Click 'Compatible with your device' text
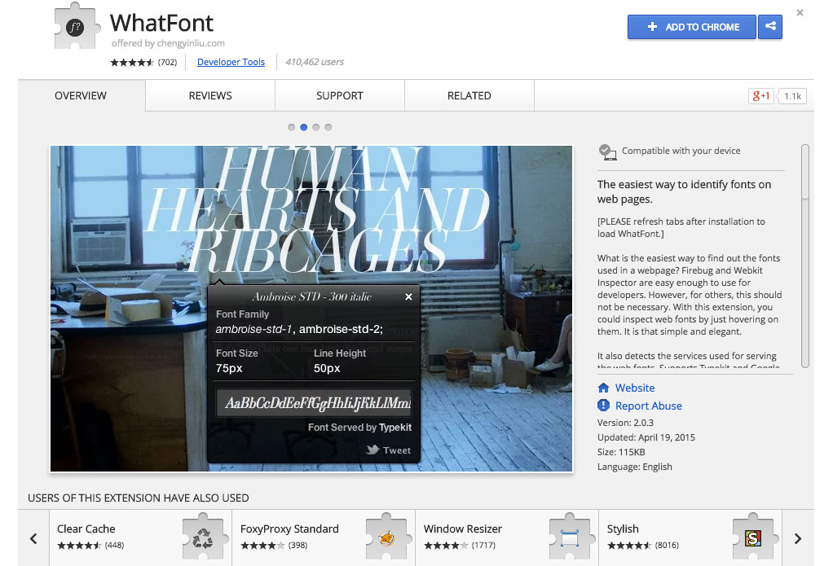This screenshot has height=566, width=833. coord(681,151)
